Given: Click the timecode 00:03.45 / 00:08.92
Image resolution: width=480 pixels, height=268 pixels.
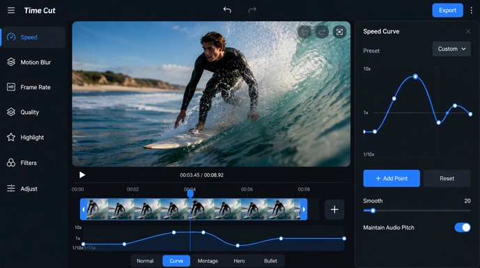Looking at the screenshot, I should pos(202,175).
